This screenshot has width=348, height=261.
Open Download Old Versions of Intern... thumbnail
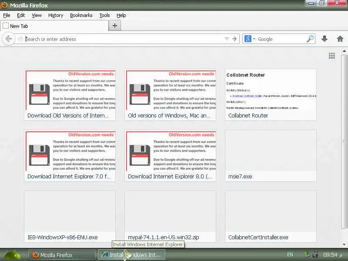70,95
